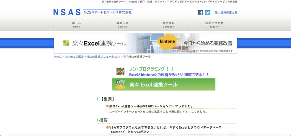Image resolution: width=291 pixels, height=136 pixels.
Task: Open the お問い合わせ Inquiry navigation tab
Action: (x=214, y=25)
